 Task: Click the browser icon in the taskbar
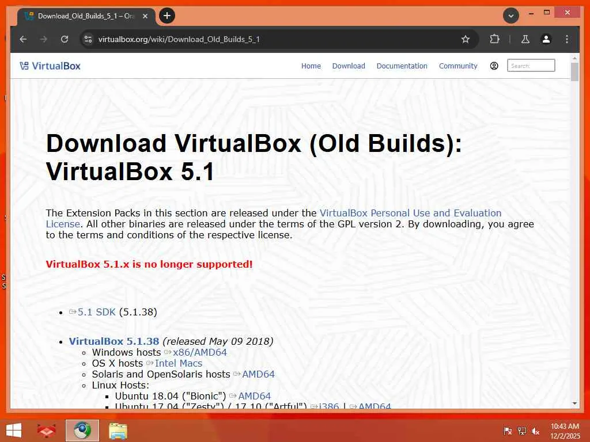click(82, 430)
